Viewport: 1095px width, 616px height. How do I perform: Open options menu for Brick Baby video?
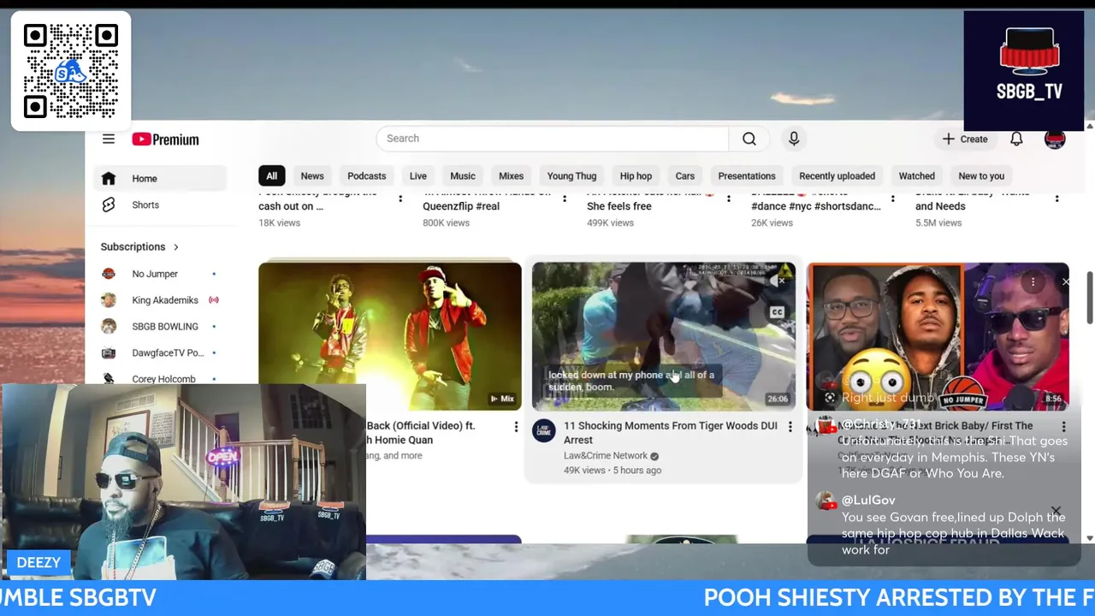1063,426
